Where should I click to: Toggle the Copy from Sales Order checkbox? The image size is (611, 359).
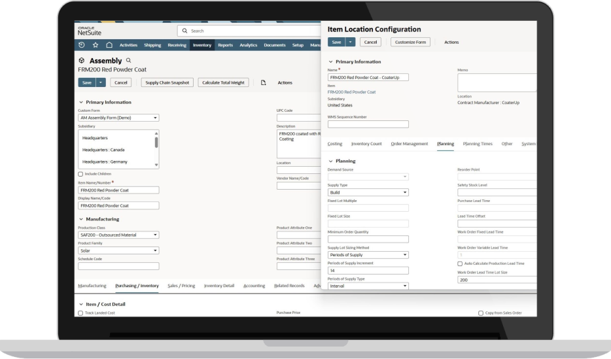[481, 313]
